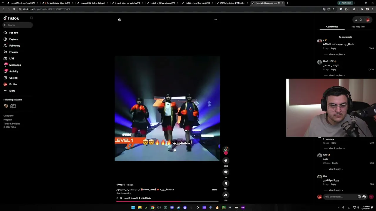Click the compass icon in the top-right pill
Viewport: 376px width, 211px height.
pyautogui.click(x=356, y=20)
